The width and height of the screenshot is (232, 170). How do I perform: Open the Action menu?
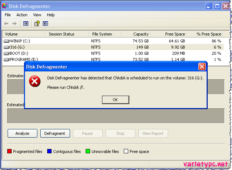pos(22,15)
